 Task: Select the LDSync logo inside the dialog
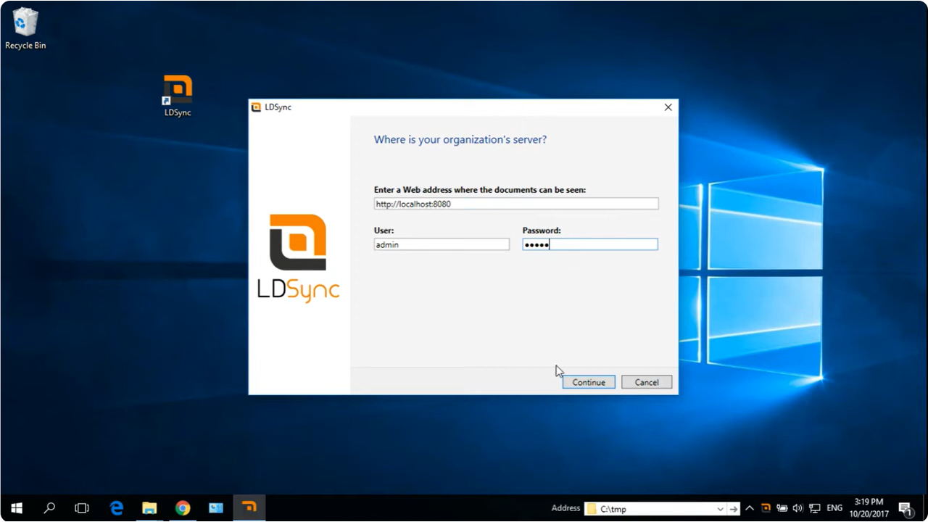[x=298, y=257]
